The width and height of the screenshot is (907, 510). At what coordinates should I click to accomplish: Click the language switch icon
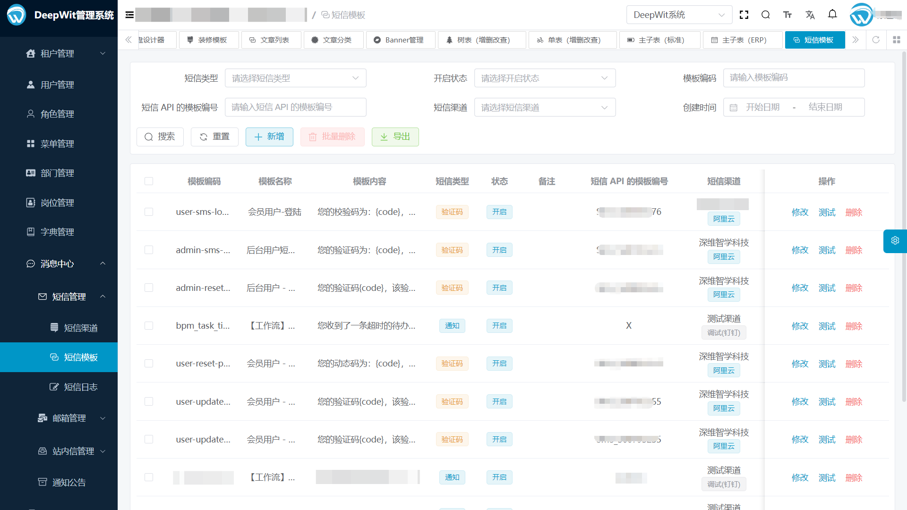point(810,15)
